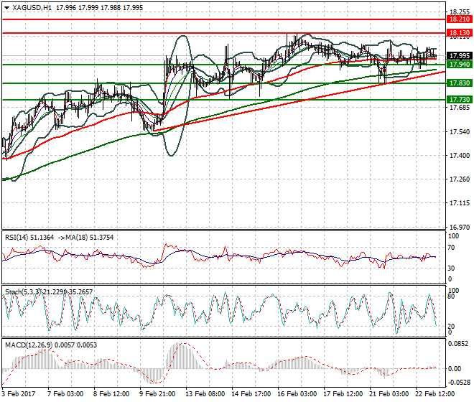The width and height of the screenshot is (474, 402).
Task: Click the current price label 17.995
Action: point(459,55)
